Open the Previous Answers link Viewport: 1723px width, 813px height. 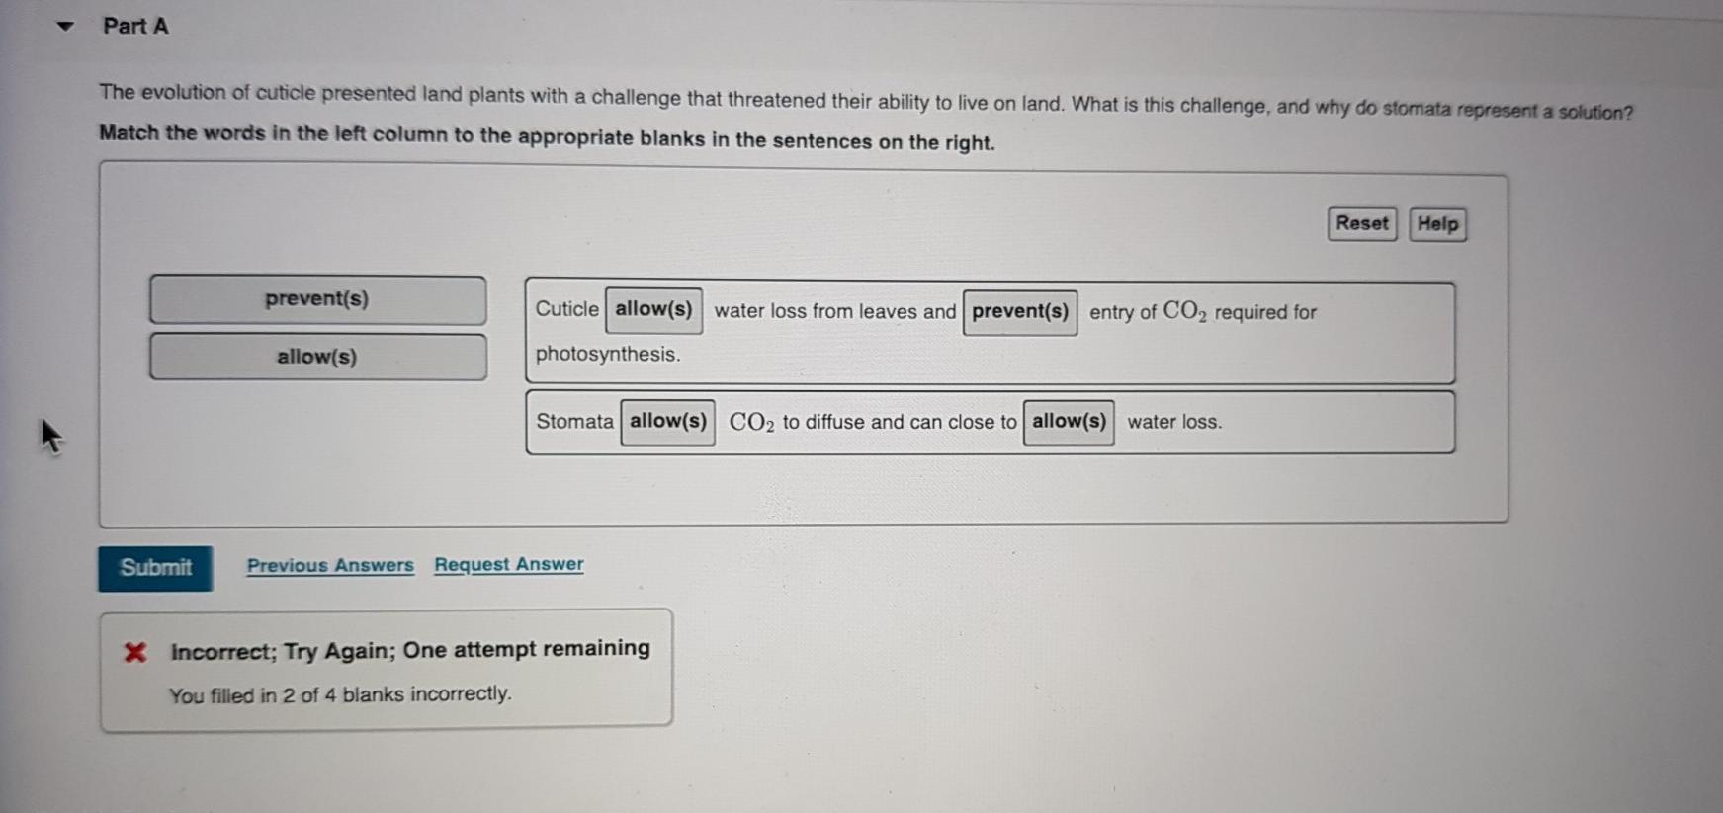[330, 565]
